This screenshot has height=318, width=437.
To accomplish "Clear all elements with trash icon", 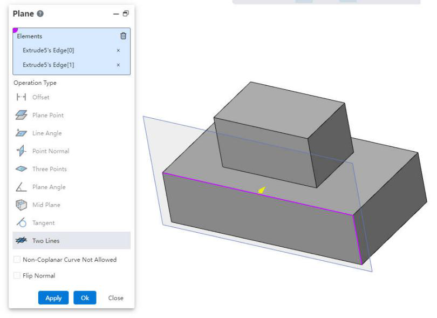I will click(123, 36).
